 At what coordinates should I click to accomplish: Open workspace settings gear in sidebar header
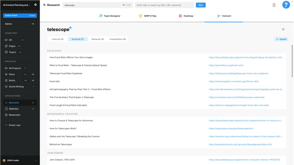click(x=35, y=5)
